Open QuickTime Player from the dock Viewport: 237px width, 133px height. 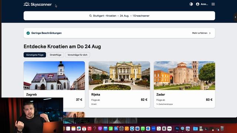[183, 129]
